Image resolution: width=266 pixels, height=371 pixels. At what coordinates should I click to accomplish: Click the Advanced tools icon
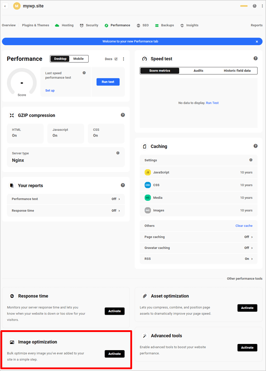pyautogui.click(x=145, y=336)
